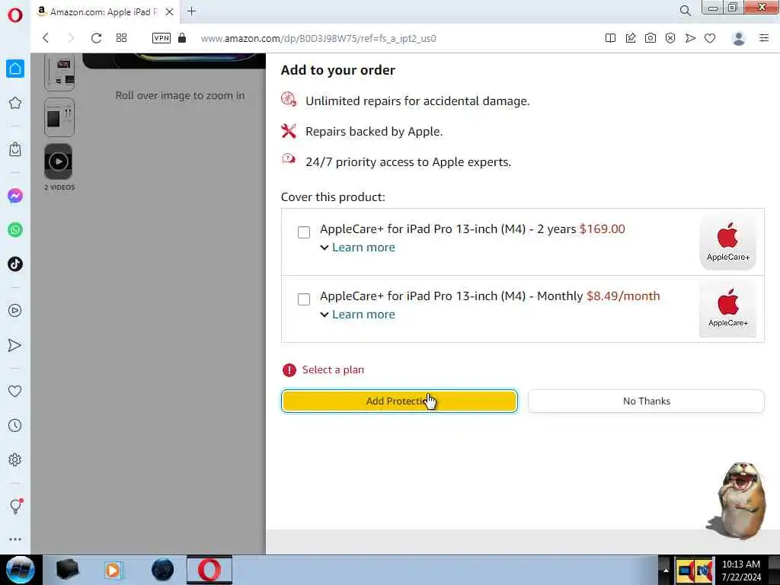Click the No Thanks button
Viewport: 780px width, 585px height.
[646, 401]
